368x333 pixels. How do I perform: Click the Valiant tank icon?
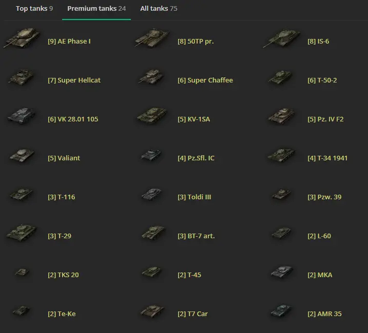click(x=22, y=156)
